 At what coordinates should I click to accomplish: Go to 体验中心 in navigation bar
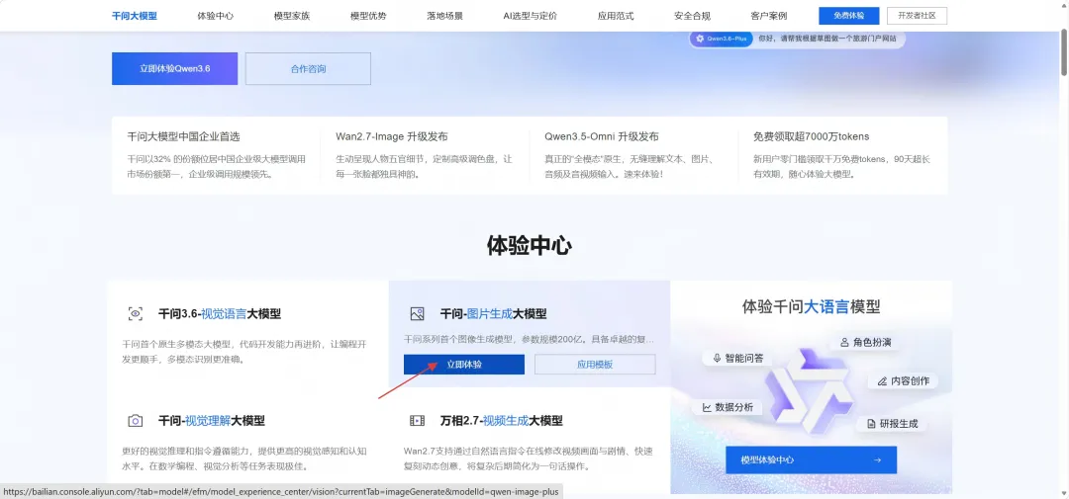coord(216,16)
